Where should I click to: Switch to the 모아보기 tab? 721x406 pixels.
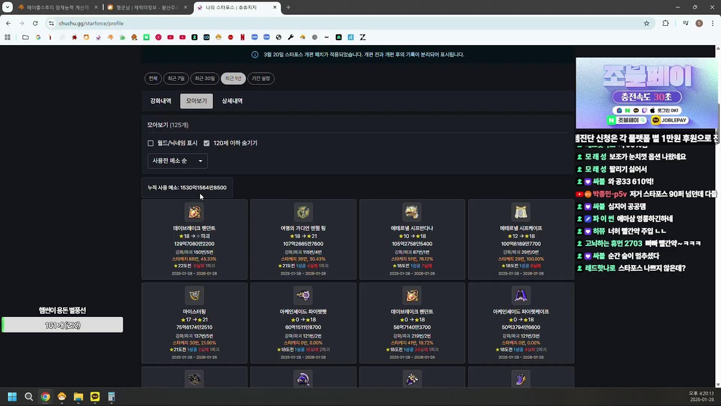pos(197,101)
